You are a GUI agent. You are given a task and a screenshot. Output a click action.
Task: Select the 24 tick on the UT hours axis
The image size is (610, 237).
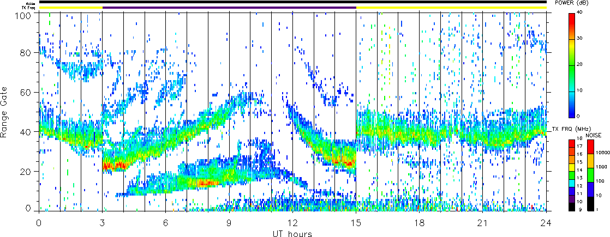click(x=546, y=223)
